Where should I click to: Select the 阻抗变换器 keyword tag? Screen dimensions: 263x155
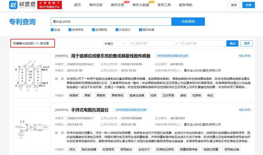(89, 150)
